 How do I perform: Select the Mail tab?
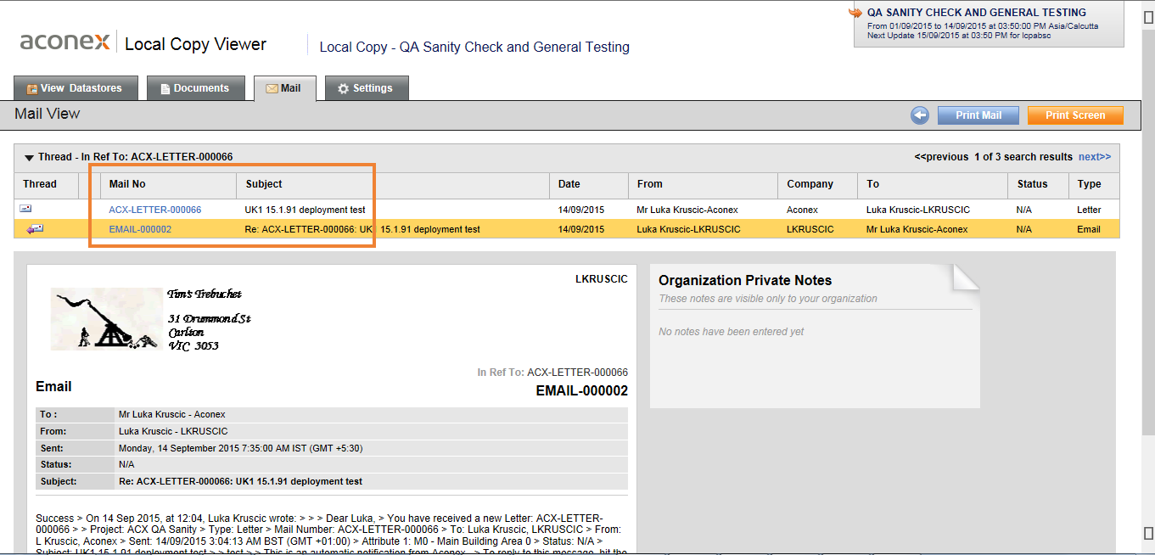pyautogui.click(x=284, y=88)
